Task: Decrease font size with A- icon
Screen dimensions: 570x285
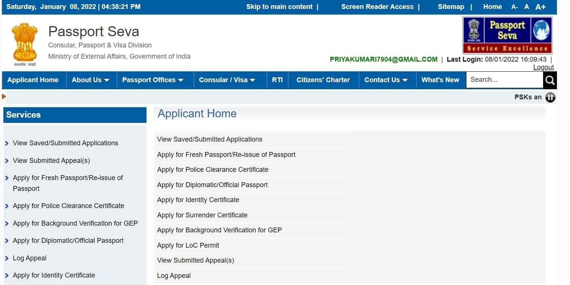Action: pyautogui.click(x=514, y=6)
